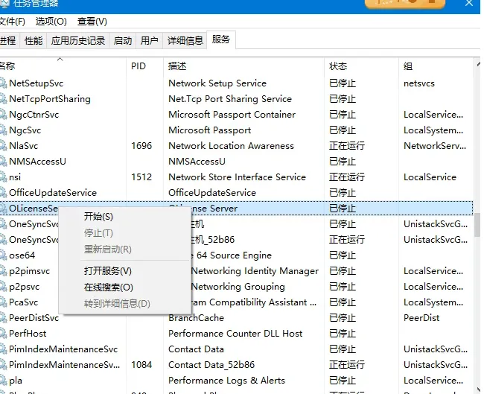The image size is (484, 394).
Task: Click the gear icon beside NgcCtnrSvc
Action: coord(3,115)
